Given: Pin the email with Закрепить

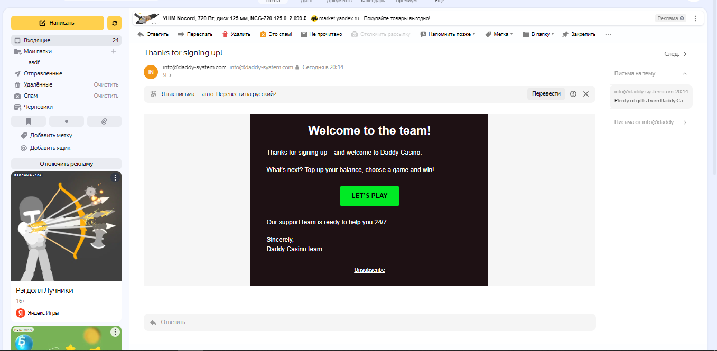Looking at the screenshot, I should [579, 34].
